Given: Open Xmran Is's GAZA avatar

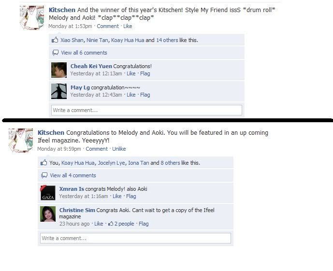Looking at the screenshot, I should coord(48,193).
